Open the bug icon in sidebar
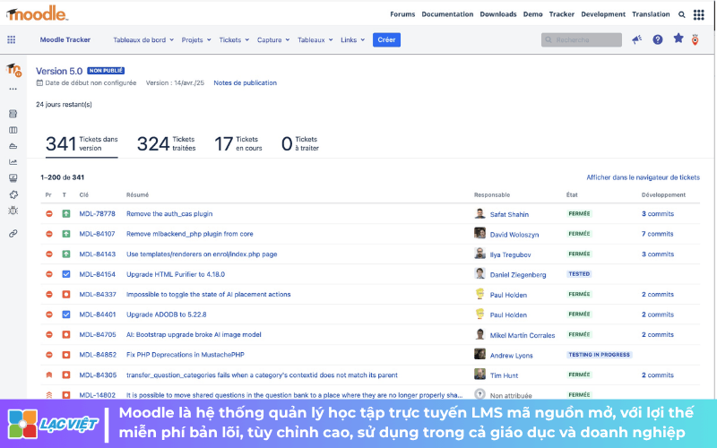This screenshot has width=717, height=448. (13, 211)
